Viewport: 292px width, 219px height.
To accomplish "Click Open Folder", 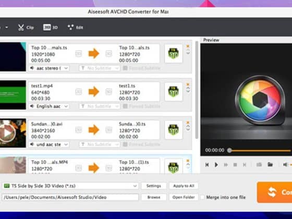I will tap(184, 197).
